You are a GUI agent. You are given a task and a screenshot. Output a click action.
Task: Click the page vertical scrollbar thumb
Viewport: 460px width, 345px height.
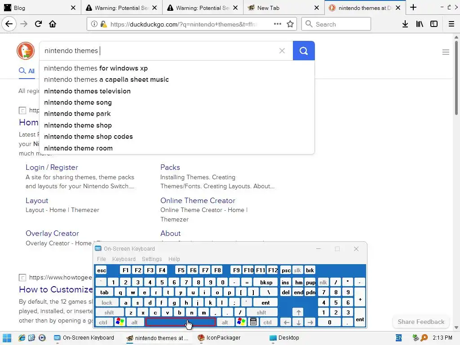pyautogui.click(x=456, y=78)
